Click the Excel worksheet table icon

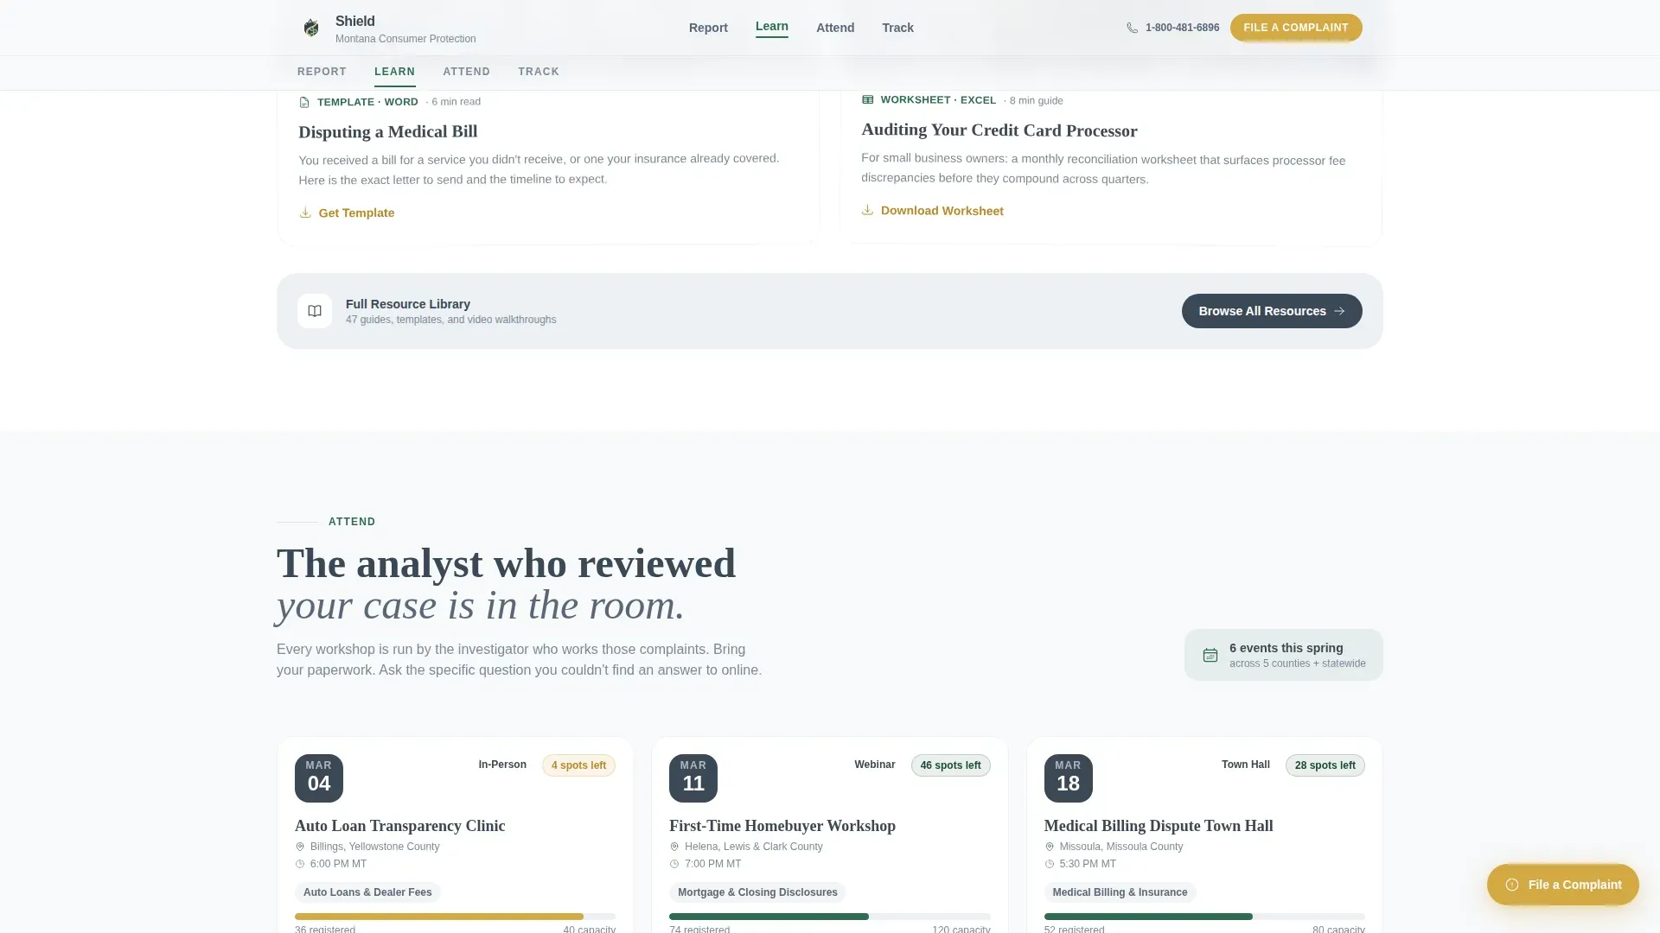coord(867,100)
